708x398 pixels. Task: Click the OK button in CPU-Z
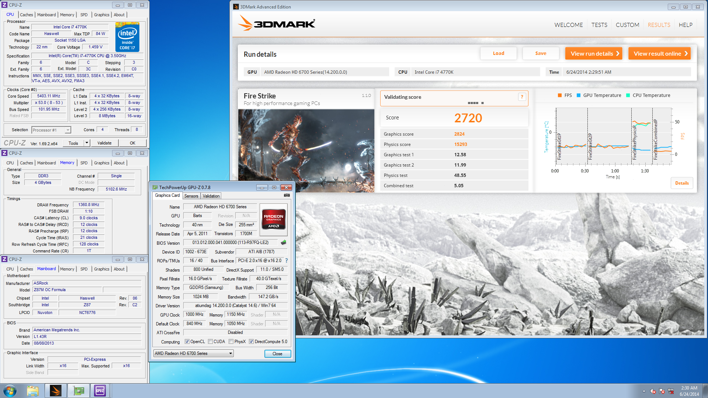click(132, 143)
